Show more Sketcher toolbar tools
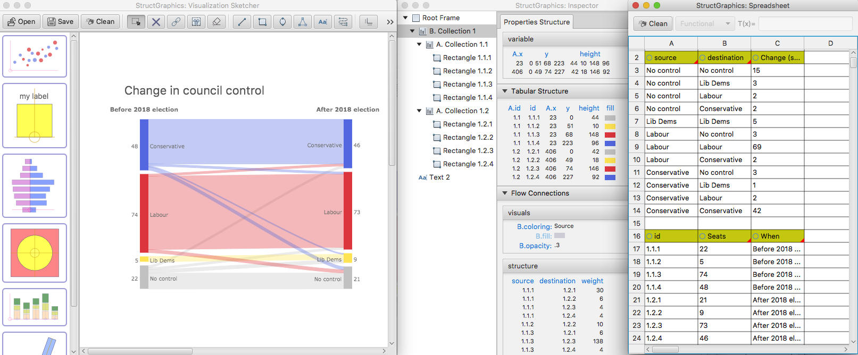Image resolution: width=858 pixels, height=355 pixels. click(390, 22)
